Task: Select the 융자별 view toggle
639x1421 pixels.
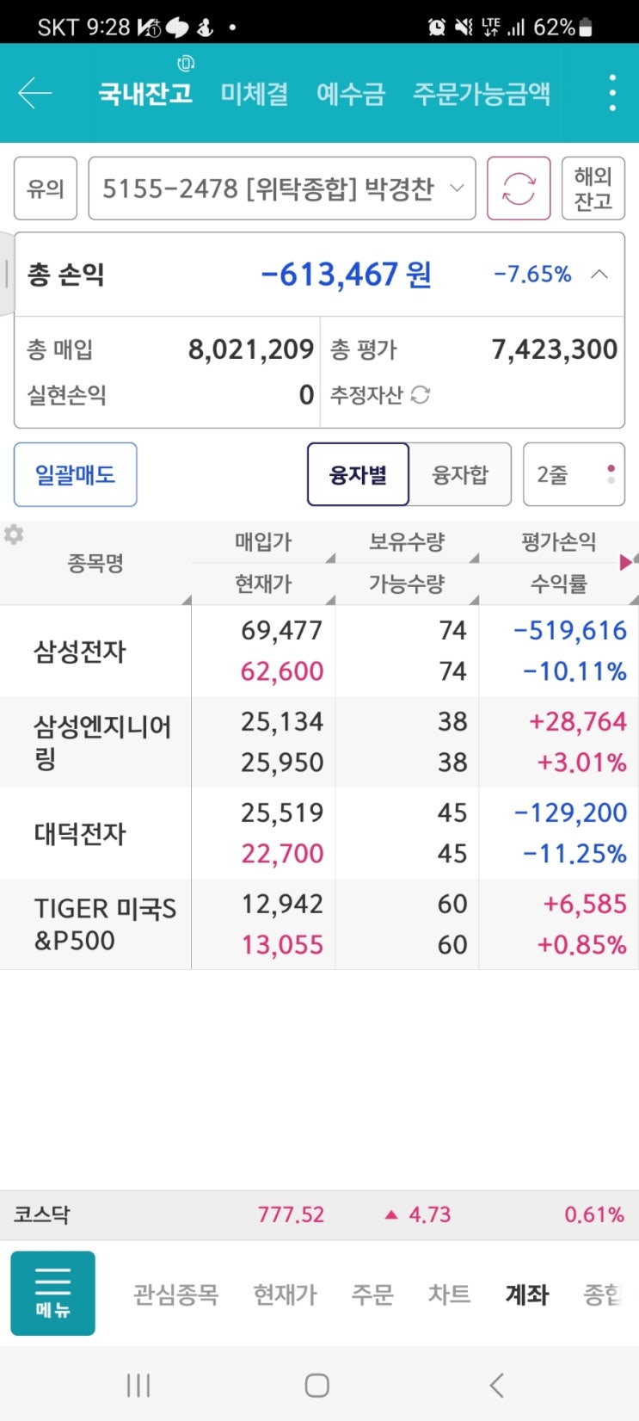Action: (358, 474)
